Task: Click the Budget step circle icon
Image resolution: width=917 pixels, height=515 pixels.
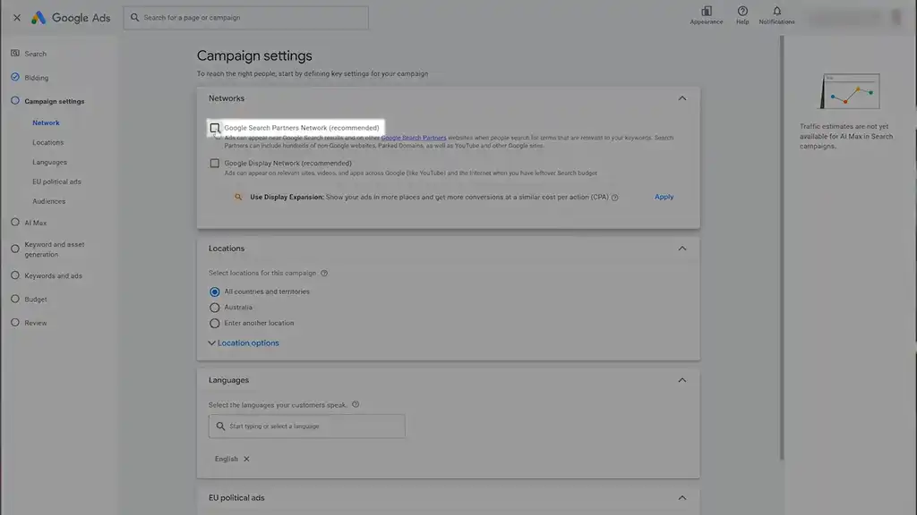Action: click(15, 299)
